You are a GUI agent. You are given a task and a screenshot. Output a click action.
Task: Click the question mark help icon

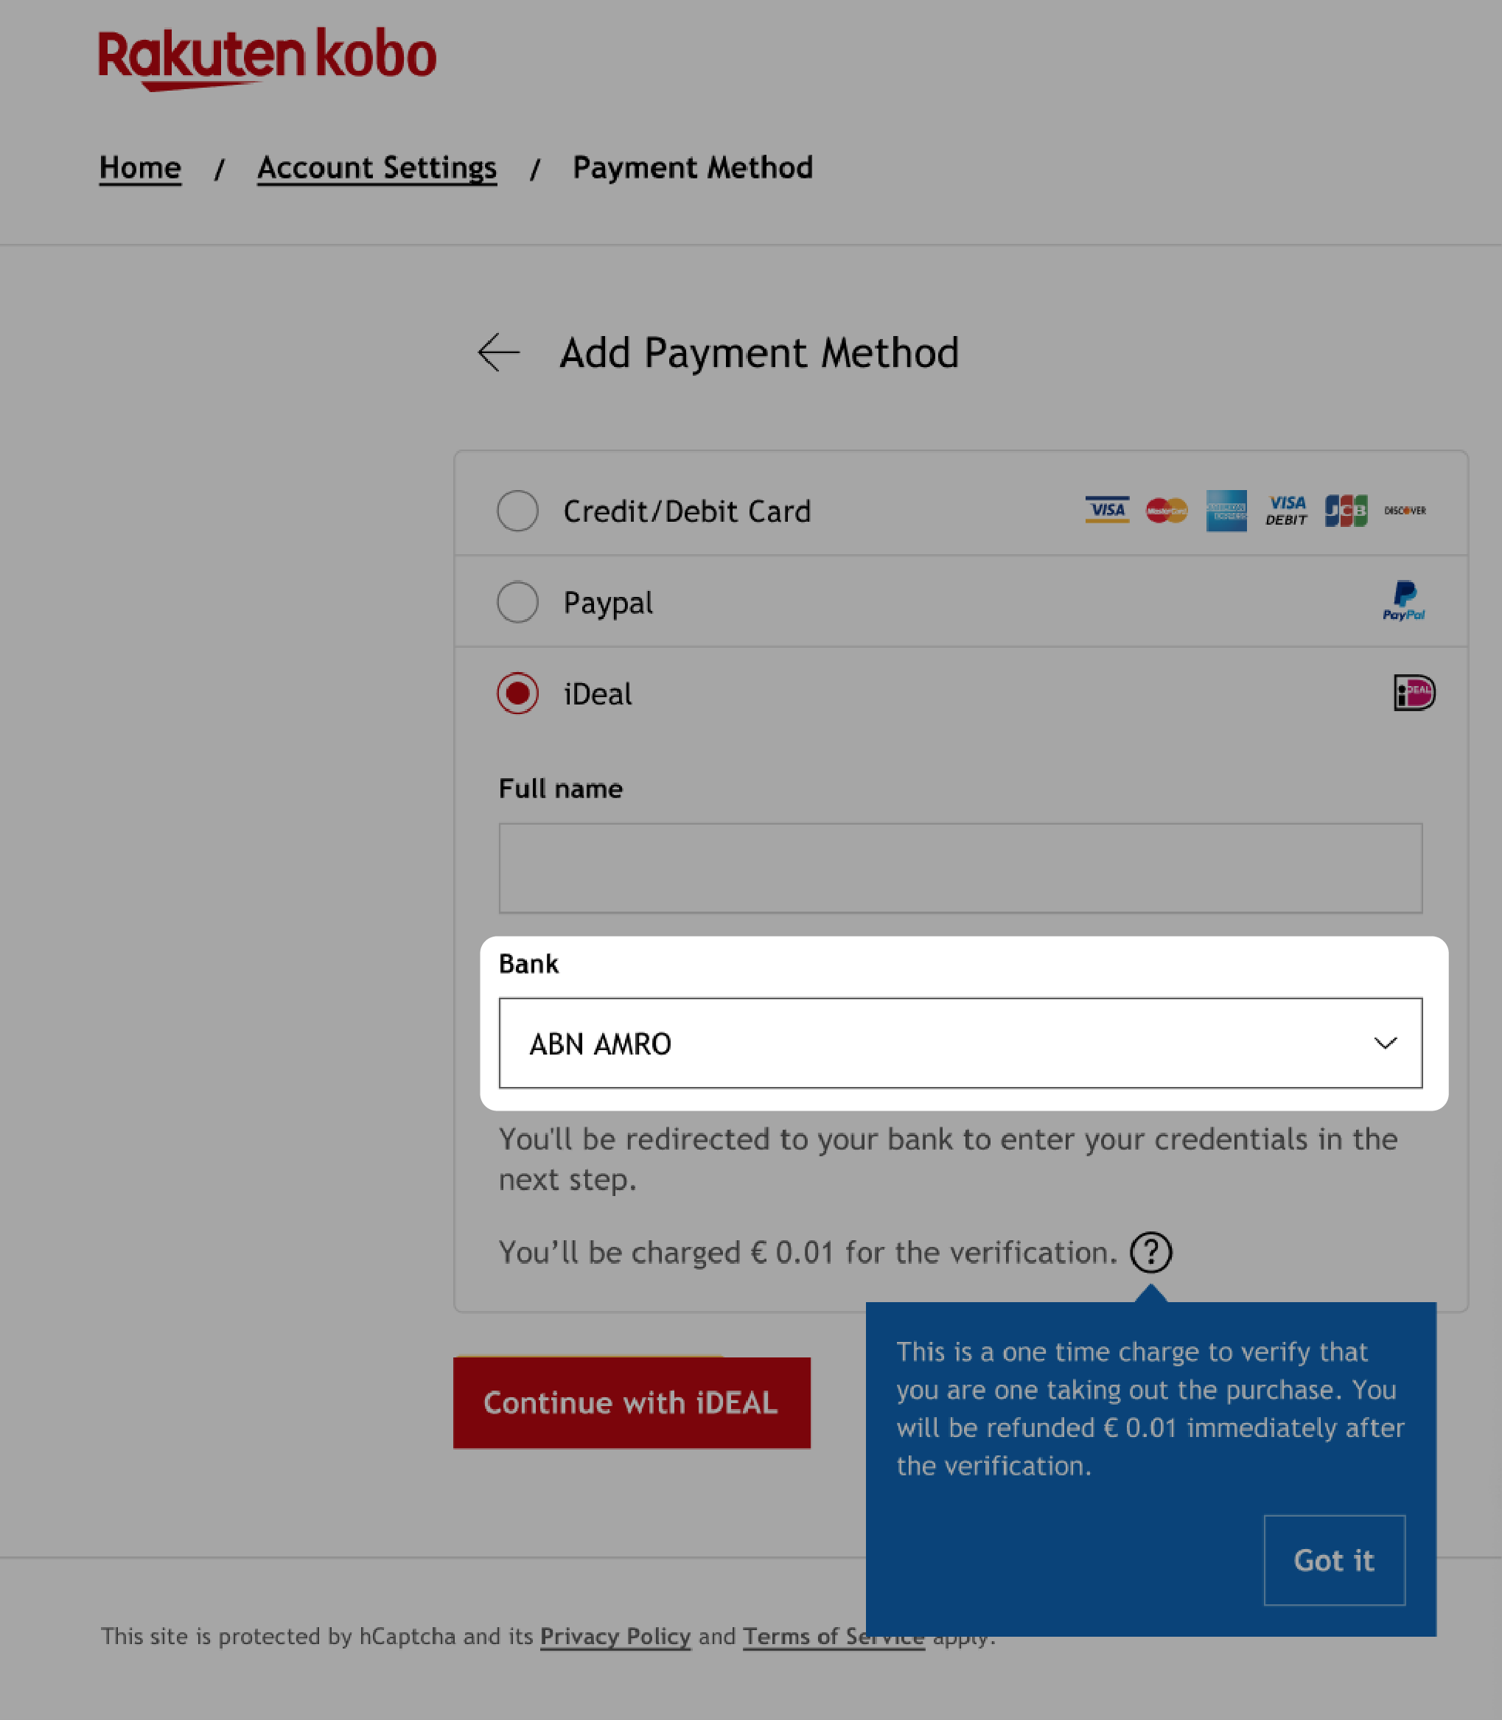(x=1150, y=1252)
